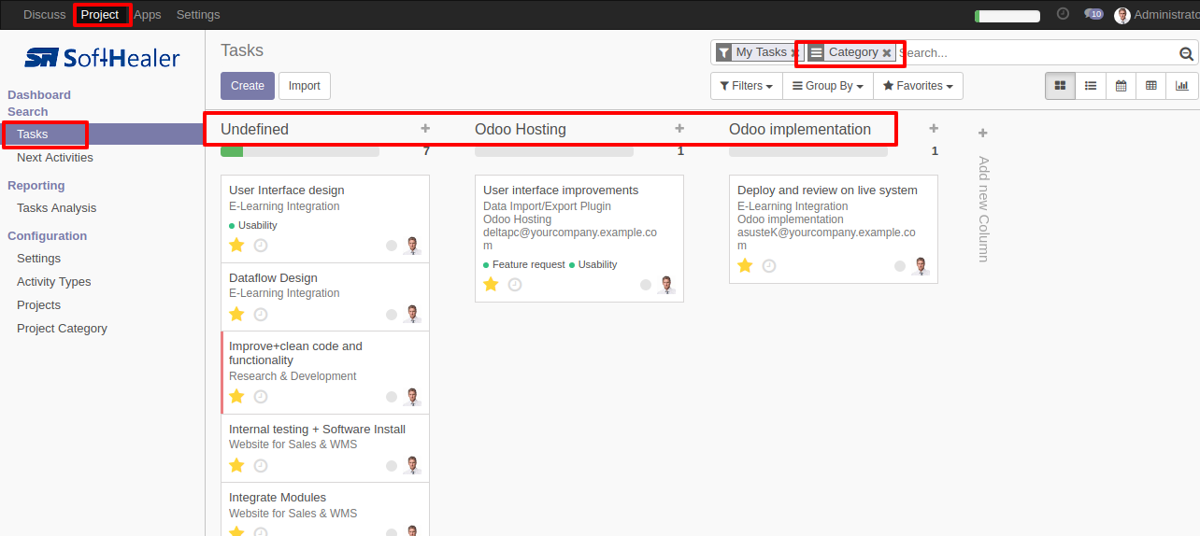1200x536 pixels.
Task: Open activity clock on User Interface design card
Action: (261, 246)
